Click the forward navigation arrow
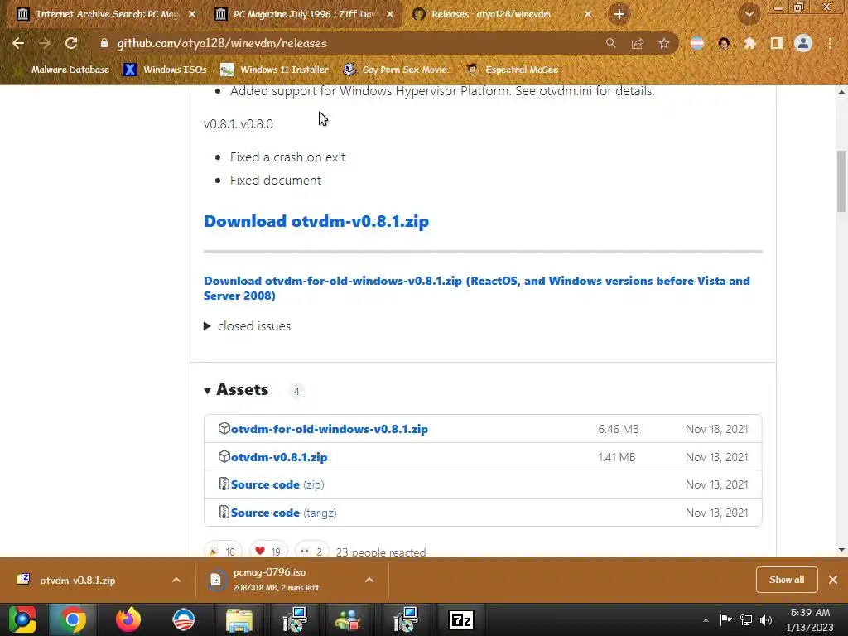The height and width of the screenshot is (636, 848). (45, 43)
